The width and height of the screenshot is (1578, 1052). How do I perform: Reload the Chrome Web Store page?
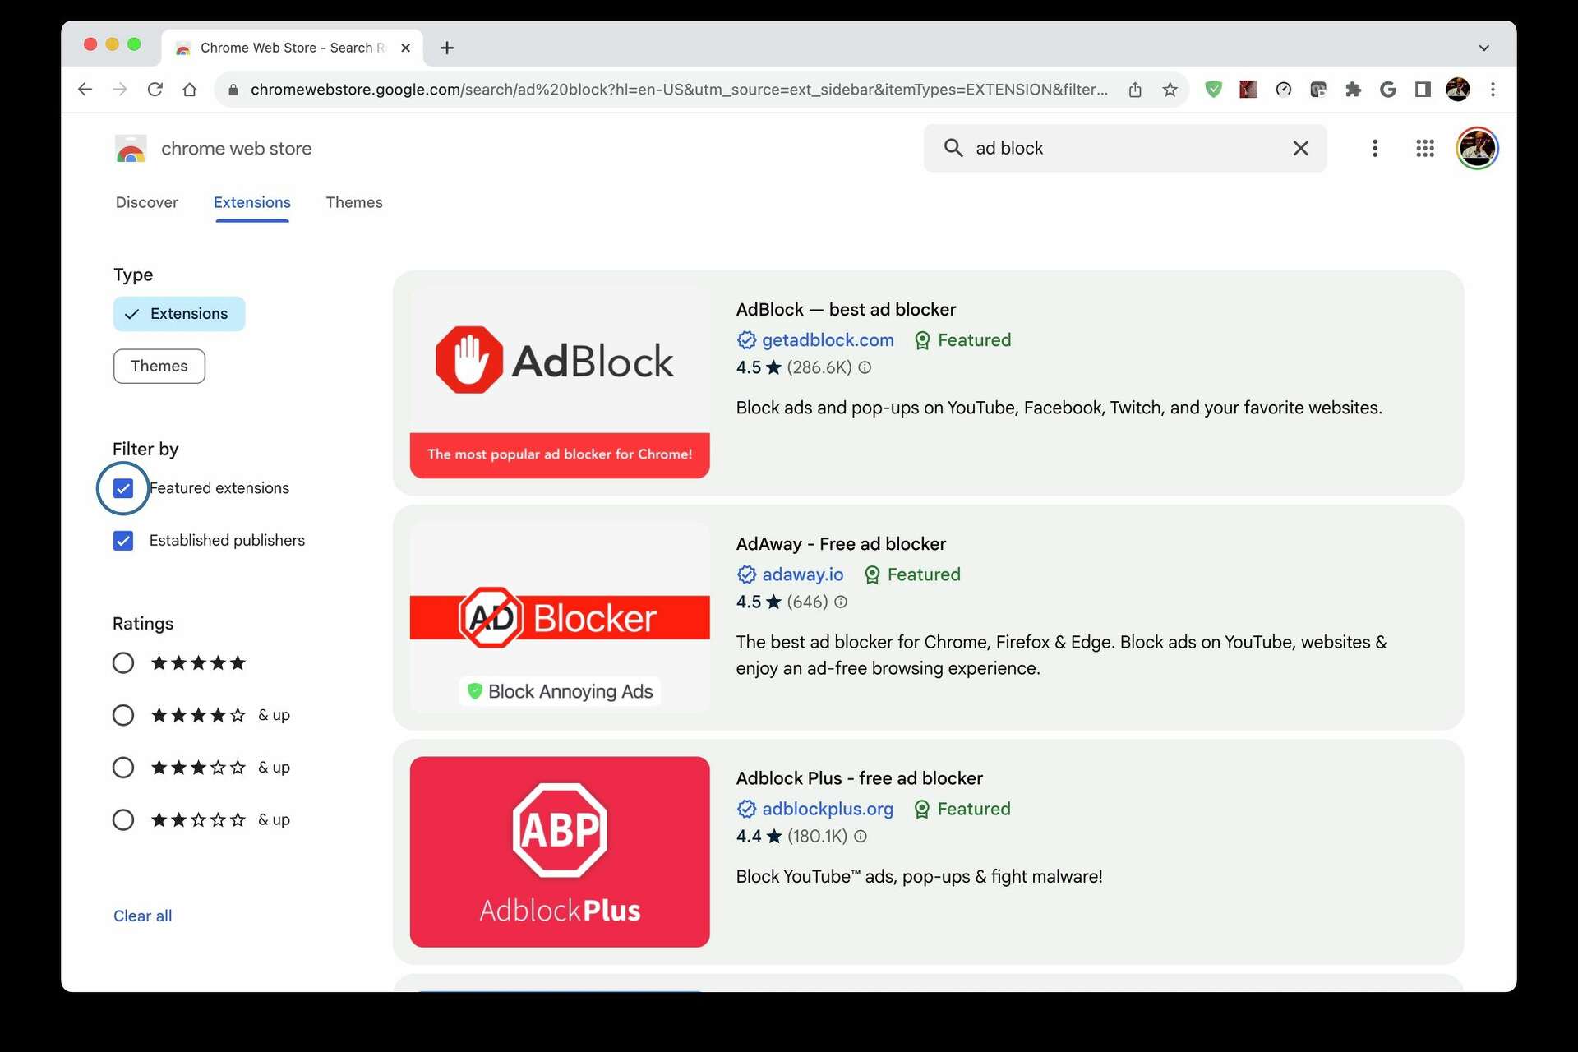tap(155, 89)
